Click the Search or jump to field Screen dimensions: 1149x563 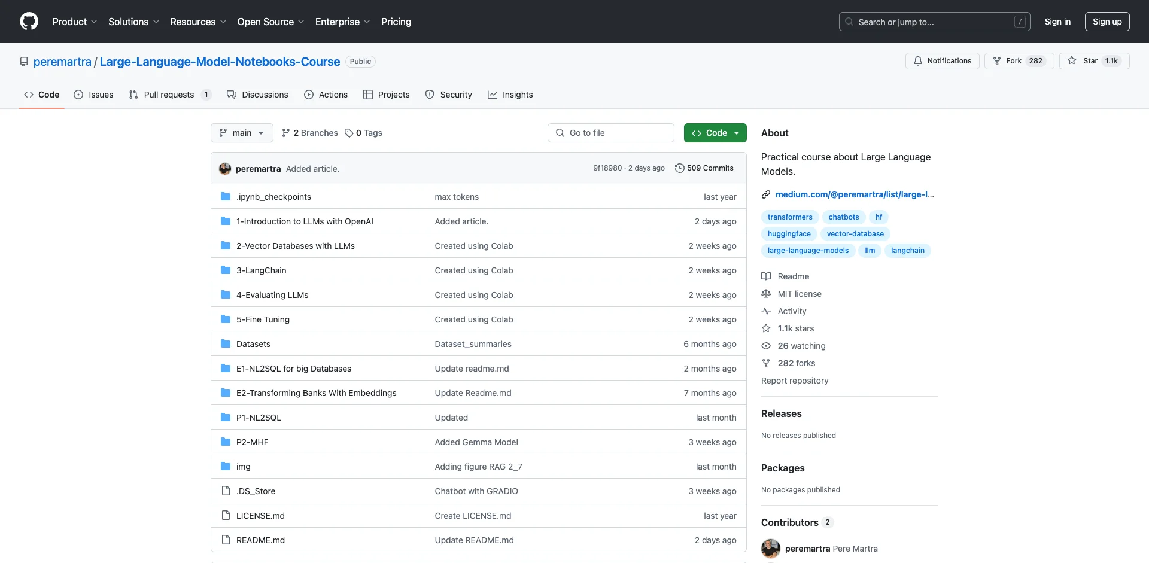[935, 22]
